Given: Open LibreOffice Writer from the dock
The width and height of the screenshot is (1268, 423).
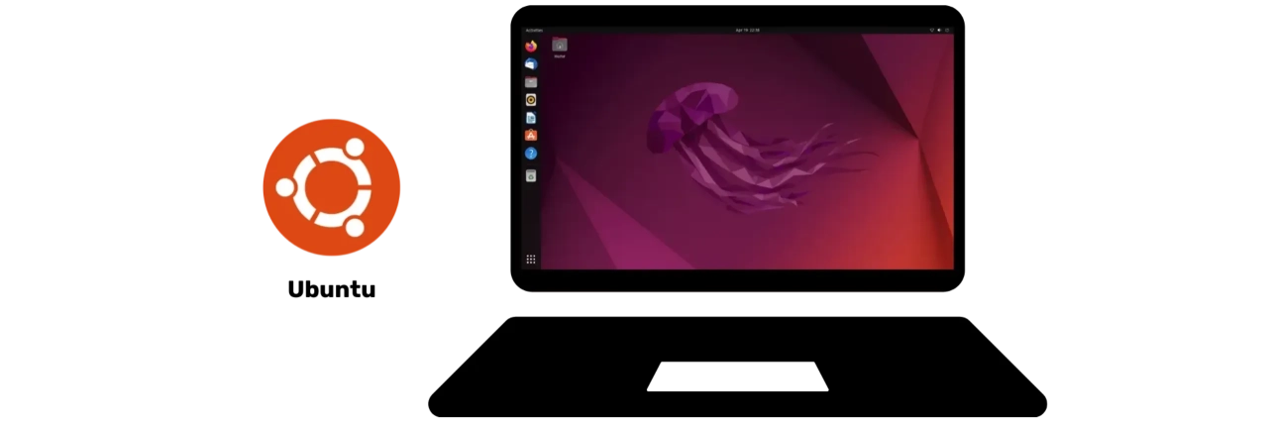Looking at the screenshot, I should click(x=531, y=117).
